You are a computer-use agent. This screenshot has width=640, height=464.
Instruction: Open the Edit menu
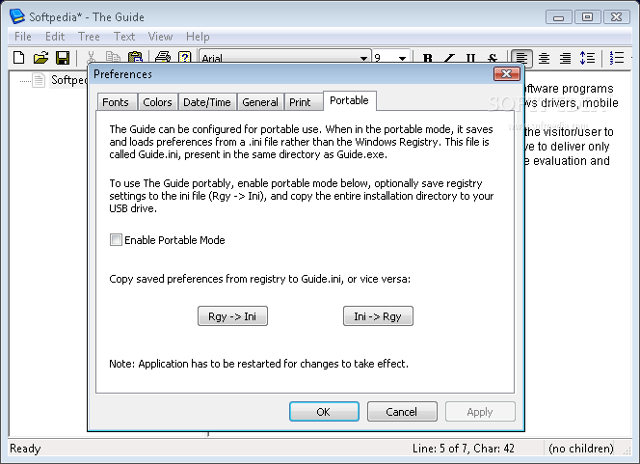(55, 37)
